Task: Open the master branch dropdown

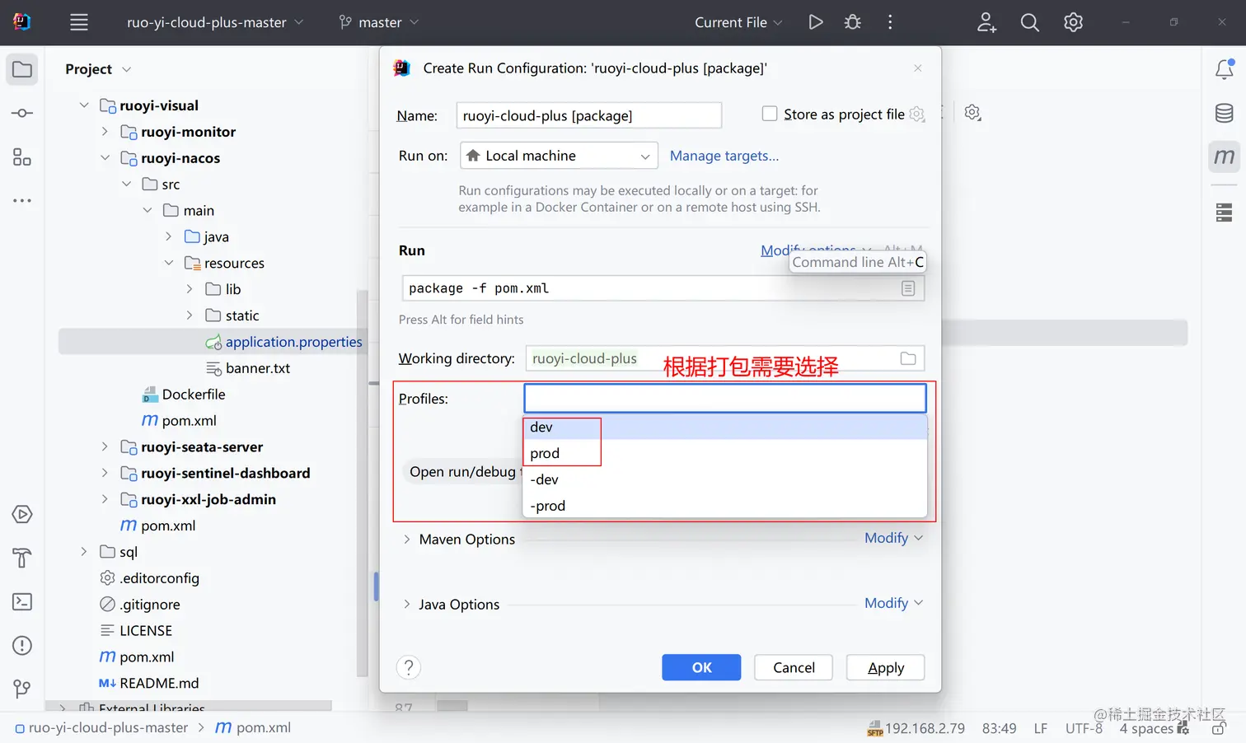Action: pos(379,22)
